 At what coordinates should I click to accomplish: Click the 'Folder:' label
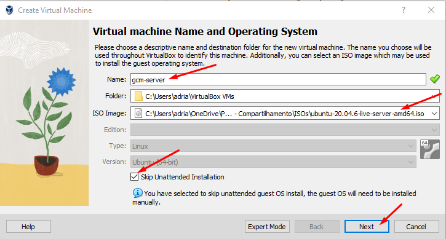pyautogui.click(x=116, y=96)
